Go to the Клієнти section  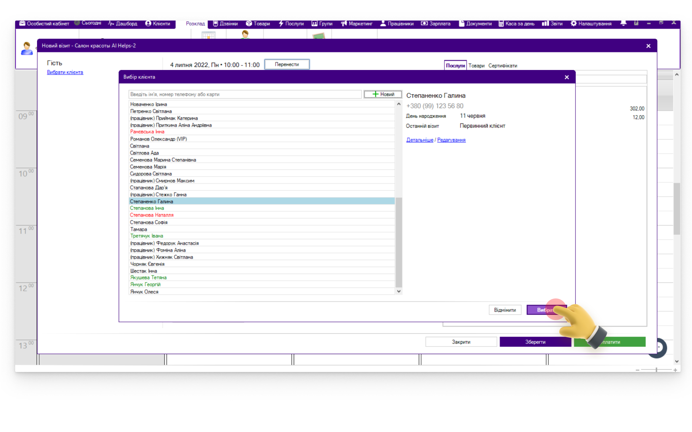point(158,24)
